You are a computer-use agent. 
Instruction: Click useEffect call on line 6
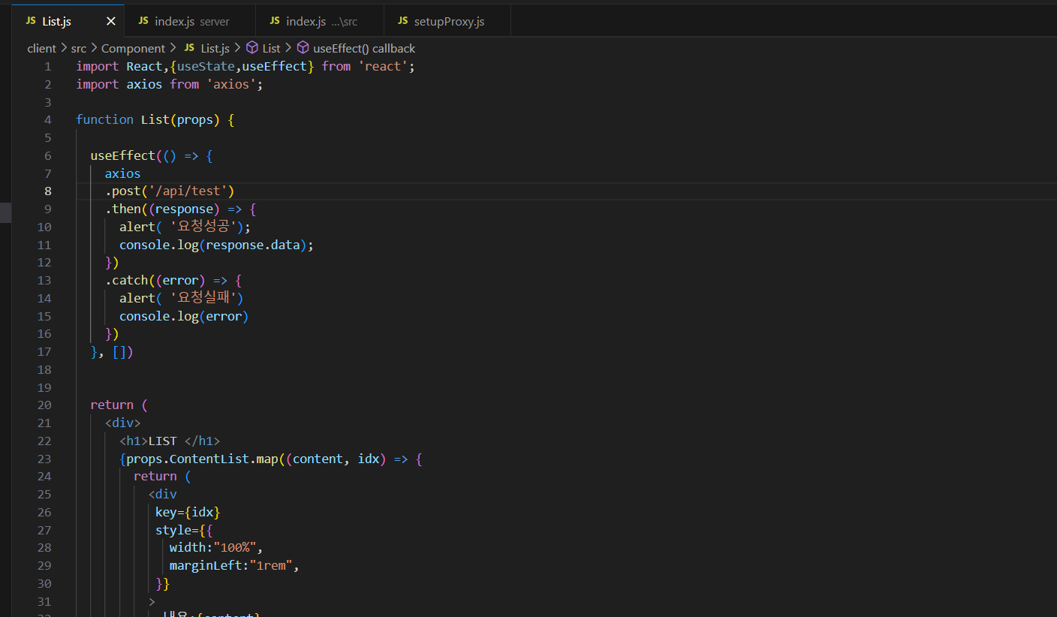[122, 155]
